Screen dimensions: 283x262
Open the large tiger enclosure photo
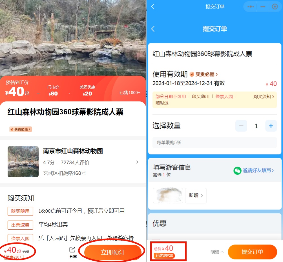click(x=73, y=38)
